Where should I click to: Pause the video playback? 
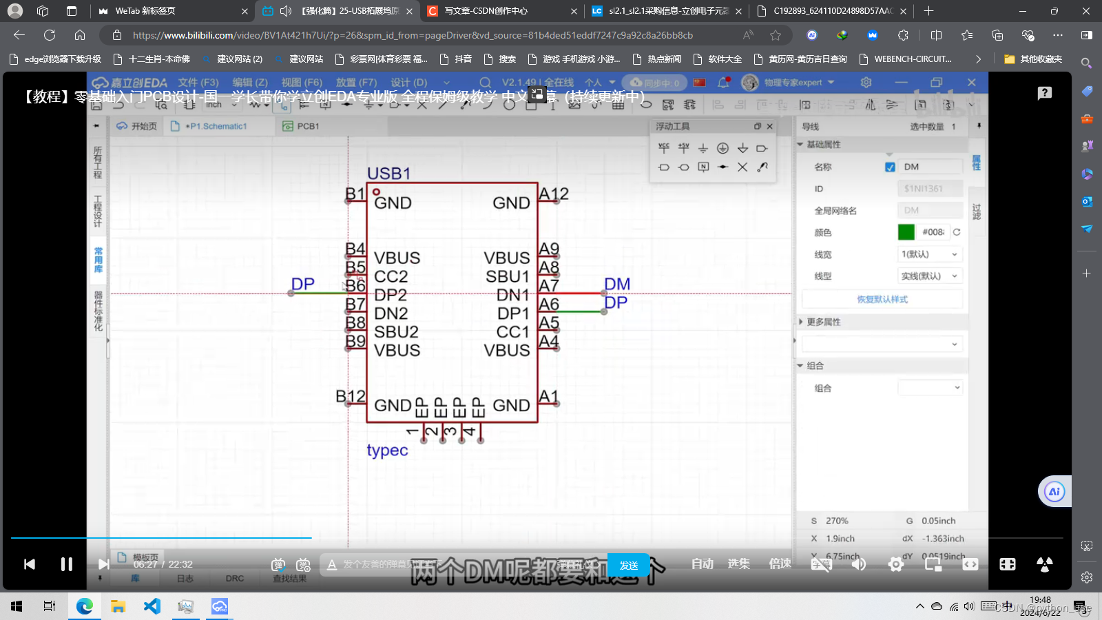(66, 564)
